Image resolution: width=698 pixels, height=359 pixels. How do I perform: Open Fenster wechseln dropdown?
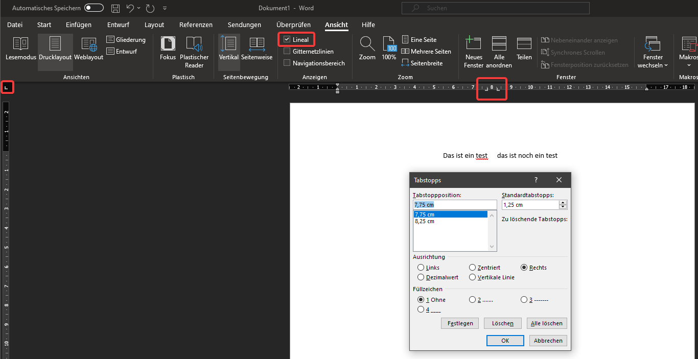[653, 53]
